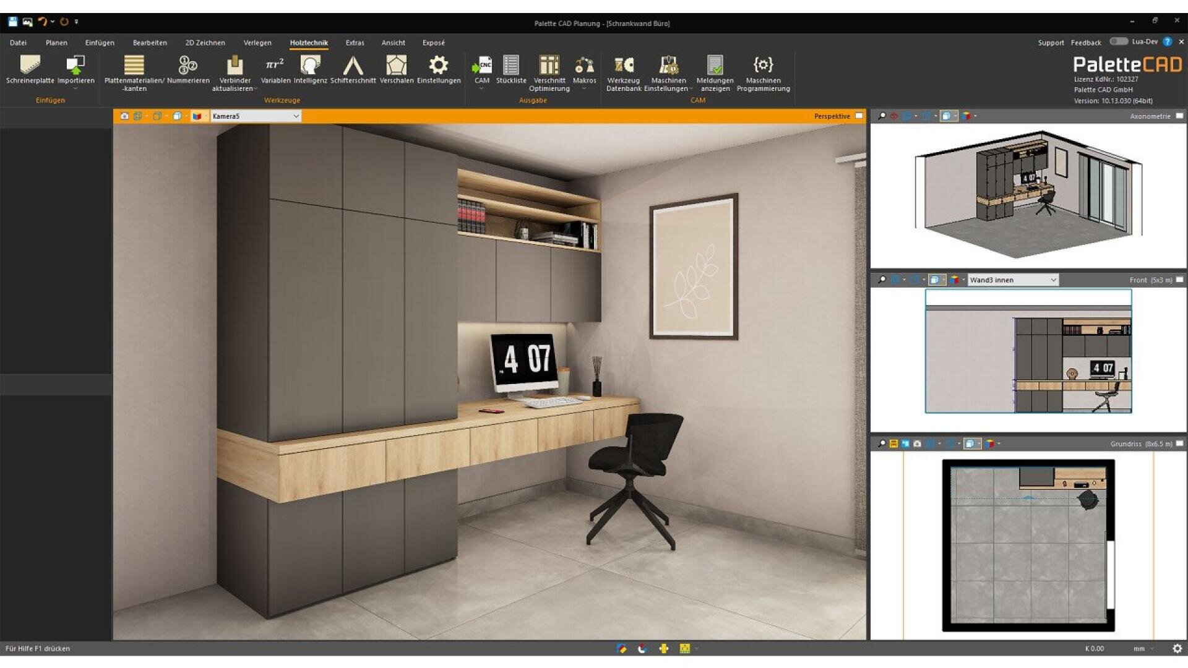
Task: Click the Support link
Action: coord(1051,43)
